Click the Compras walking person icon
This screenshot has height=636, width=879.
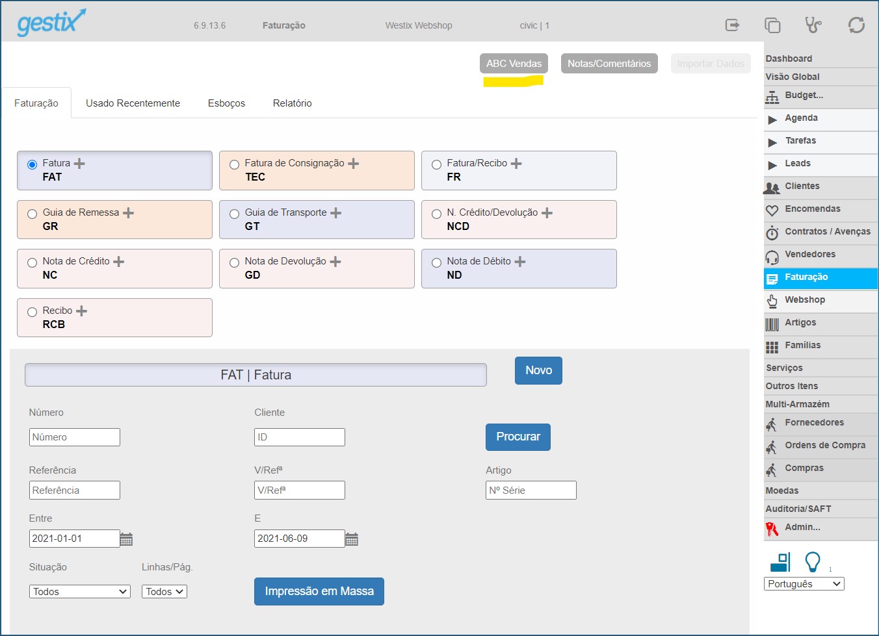point(772,470)
